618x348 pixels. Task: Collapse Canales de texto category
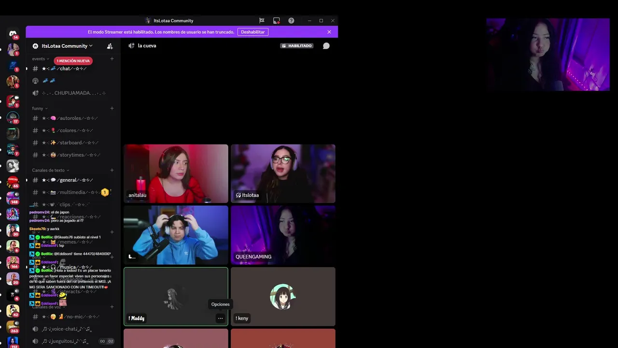(51, 170)
